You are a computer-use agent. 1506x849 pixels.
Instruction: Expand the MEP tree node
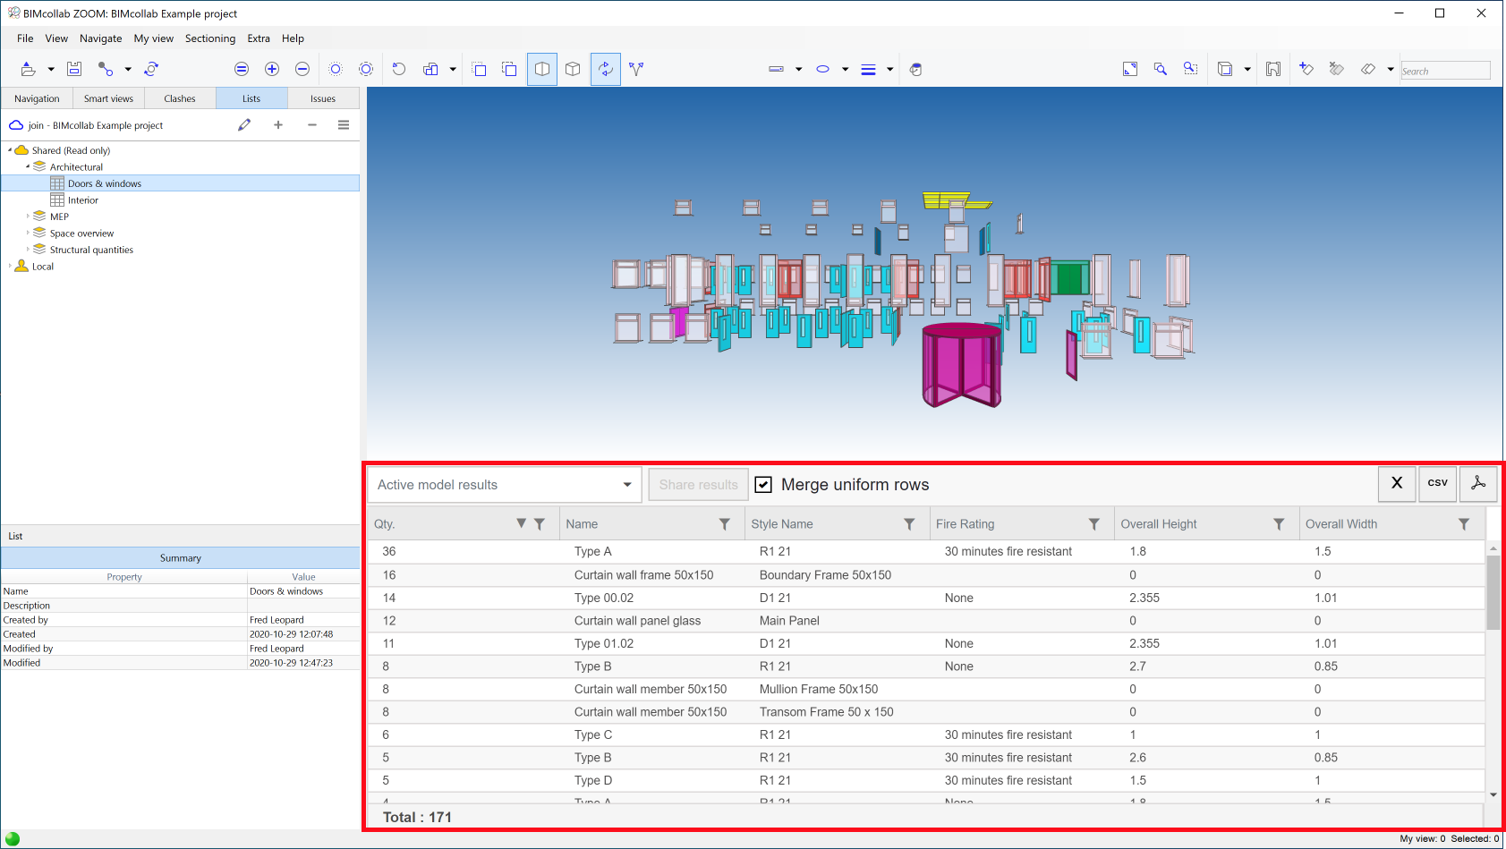click(x=28, y=216)
